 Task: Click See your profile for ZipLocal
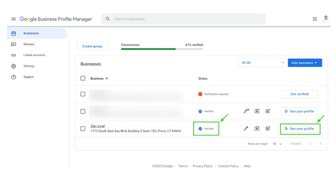(299, 129)
